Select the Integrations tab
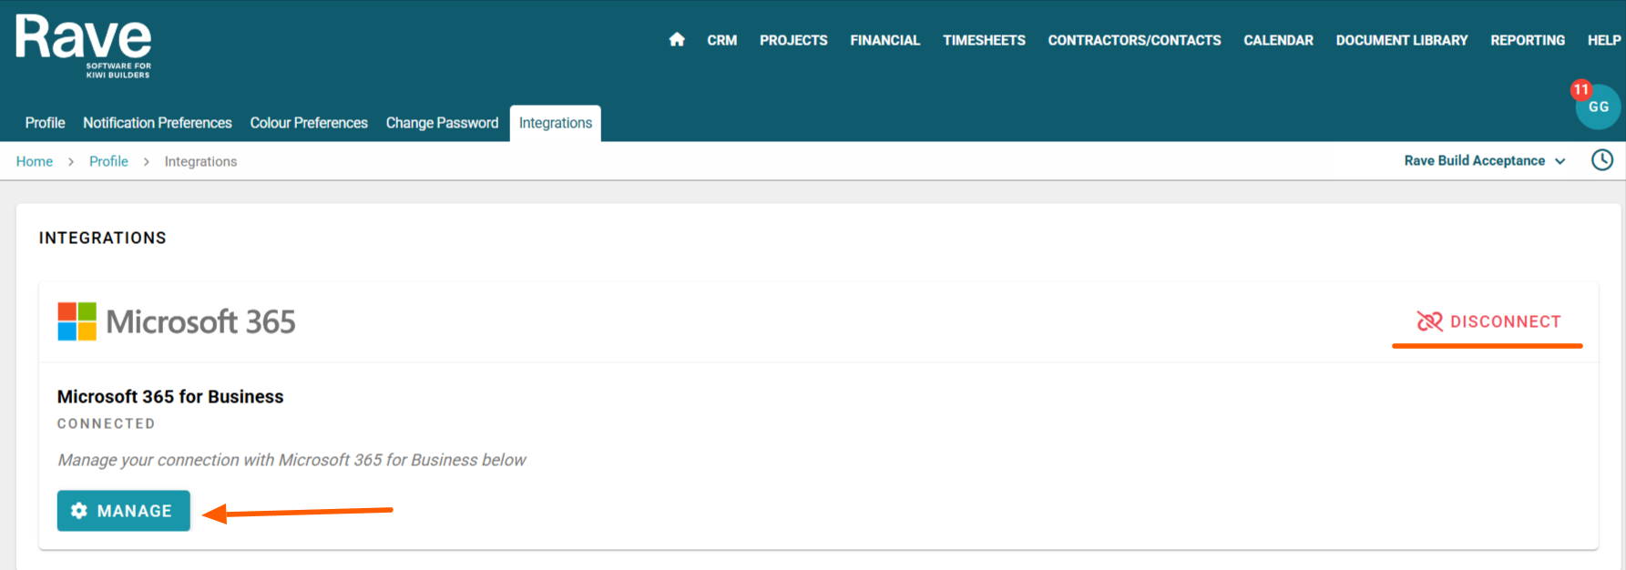The height and width of the screenshot is (570, 1626). coord(556,123)
